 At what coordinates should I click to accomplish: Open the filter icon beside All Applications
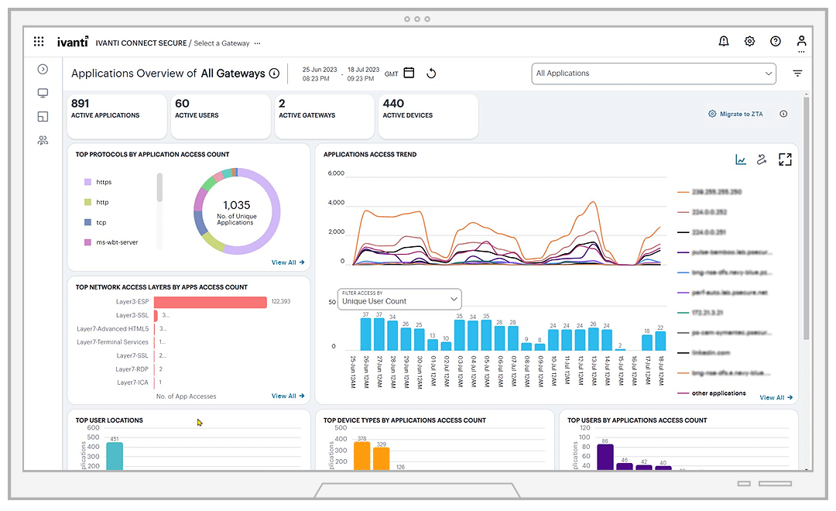[797, 74]
